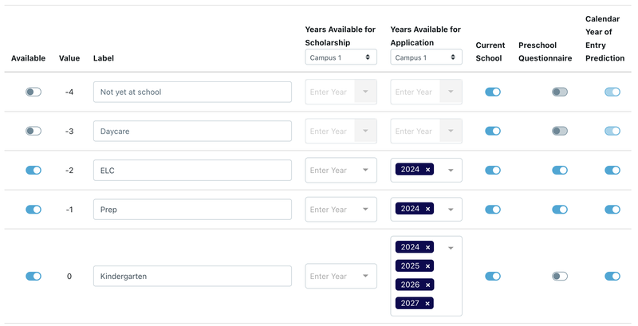Open Campus 1 dropdown under Application years

[x=426, y=57]
